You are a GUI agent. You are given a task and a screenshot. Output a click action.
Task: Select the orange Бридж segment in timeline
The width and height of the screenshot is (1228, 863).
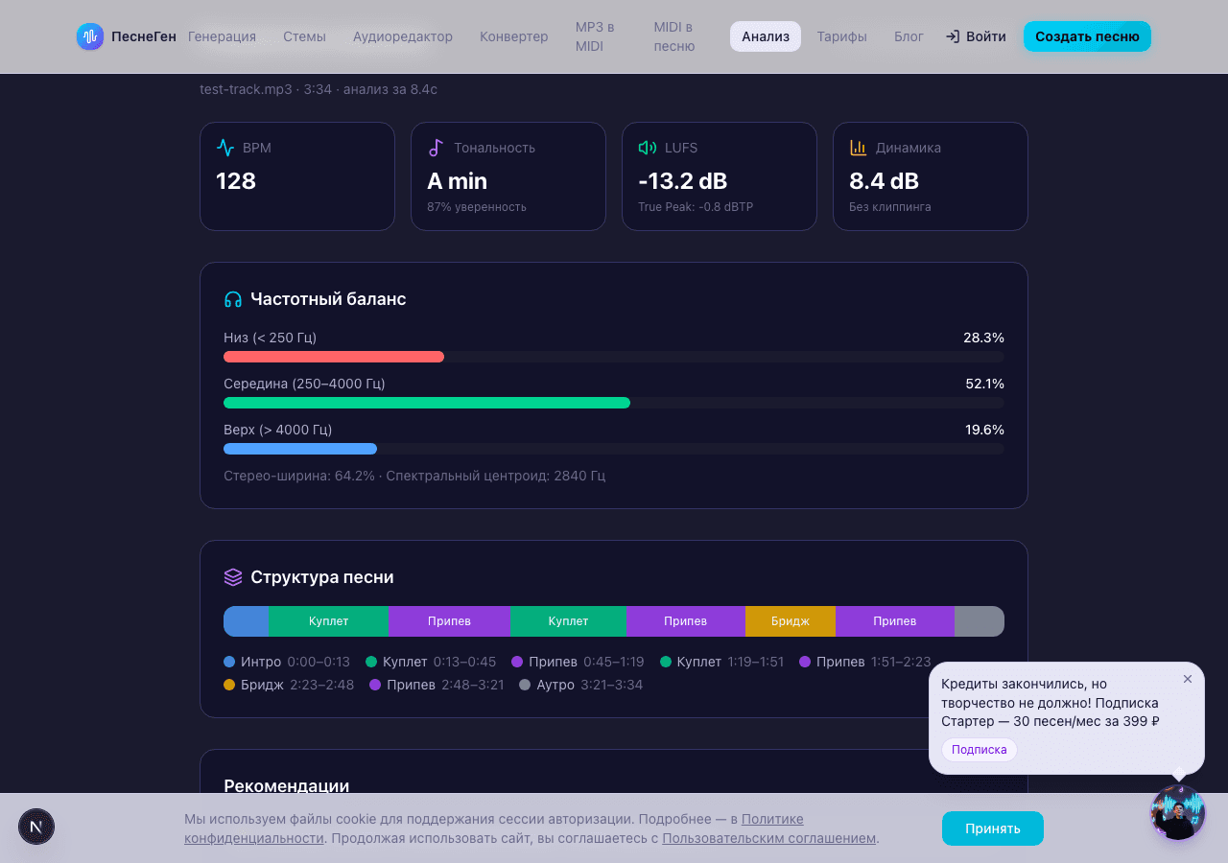click(790, 621)
